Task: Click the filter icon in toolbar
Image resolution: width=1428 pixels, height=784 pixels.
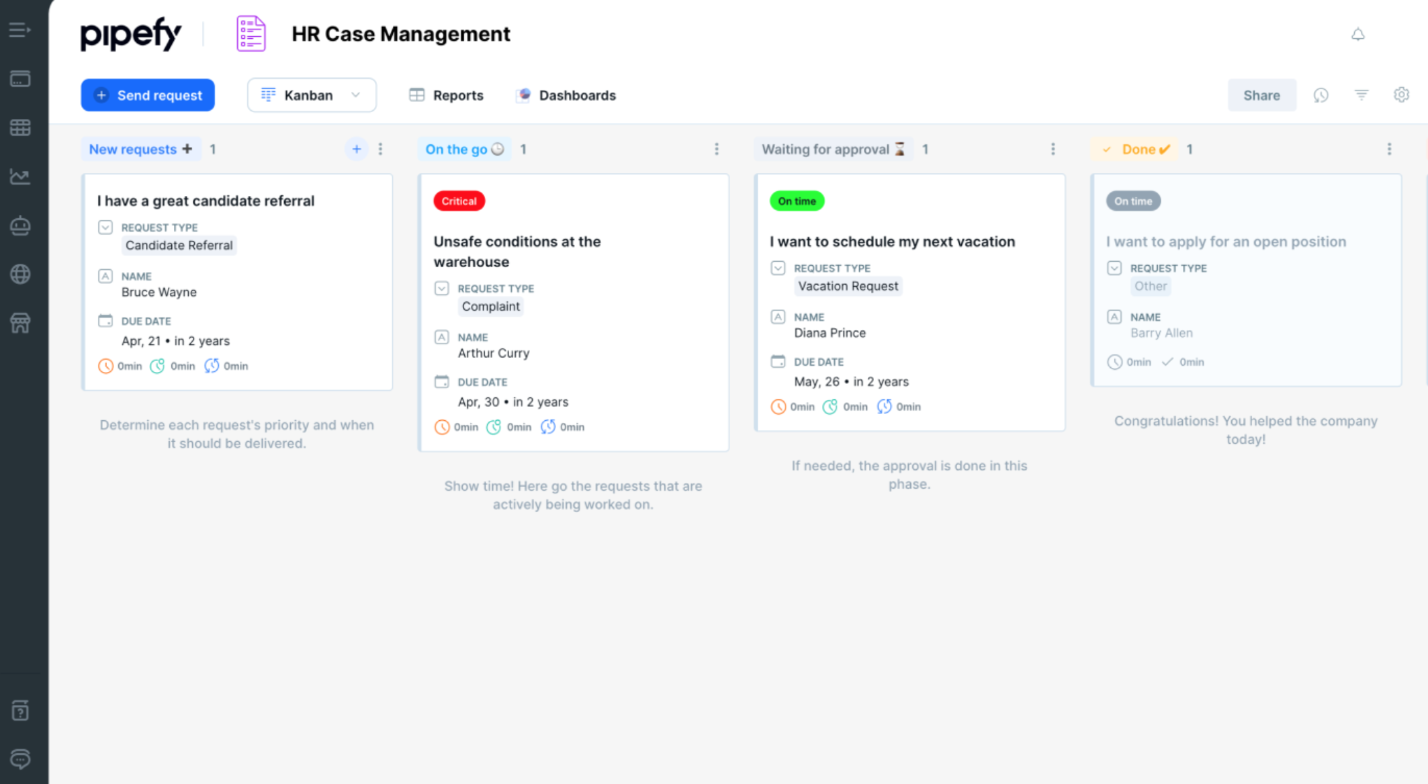Action: click(x=1361, y=95)
